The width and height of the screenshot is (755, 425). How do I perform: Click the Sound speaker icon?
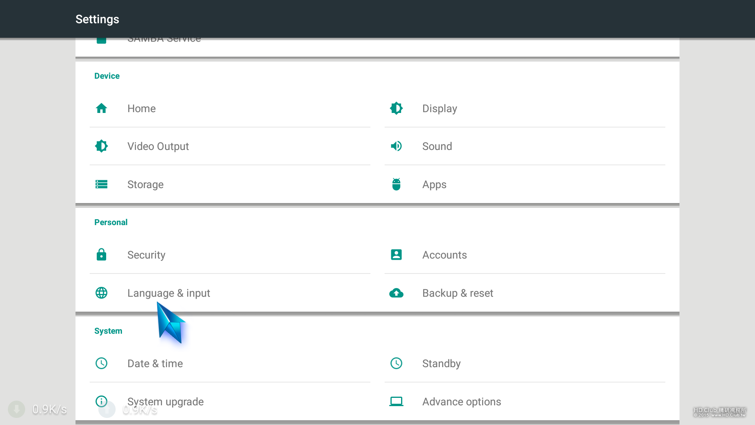tap(396, 146)
